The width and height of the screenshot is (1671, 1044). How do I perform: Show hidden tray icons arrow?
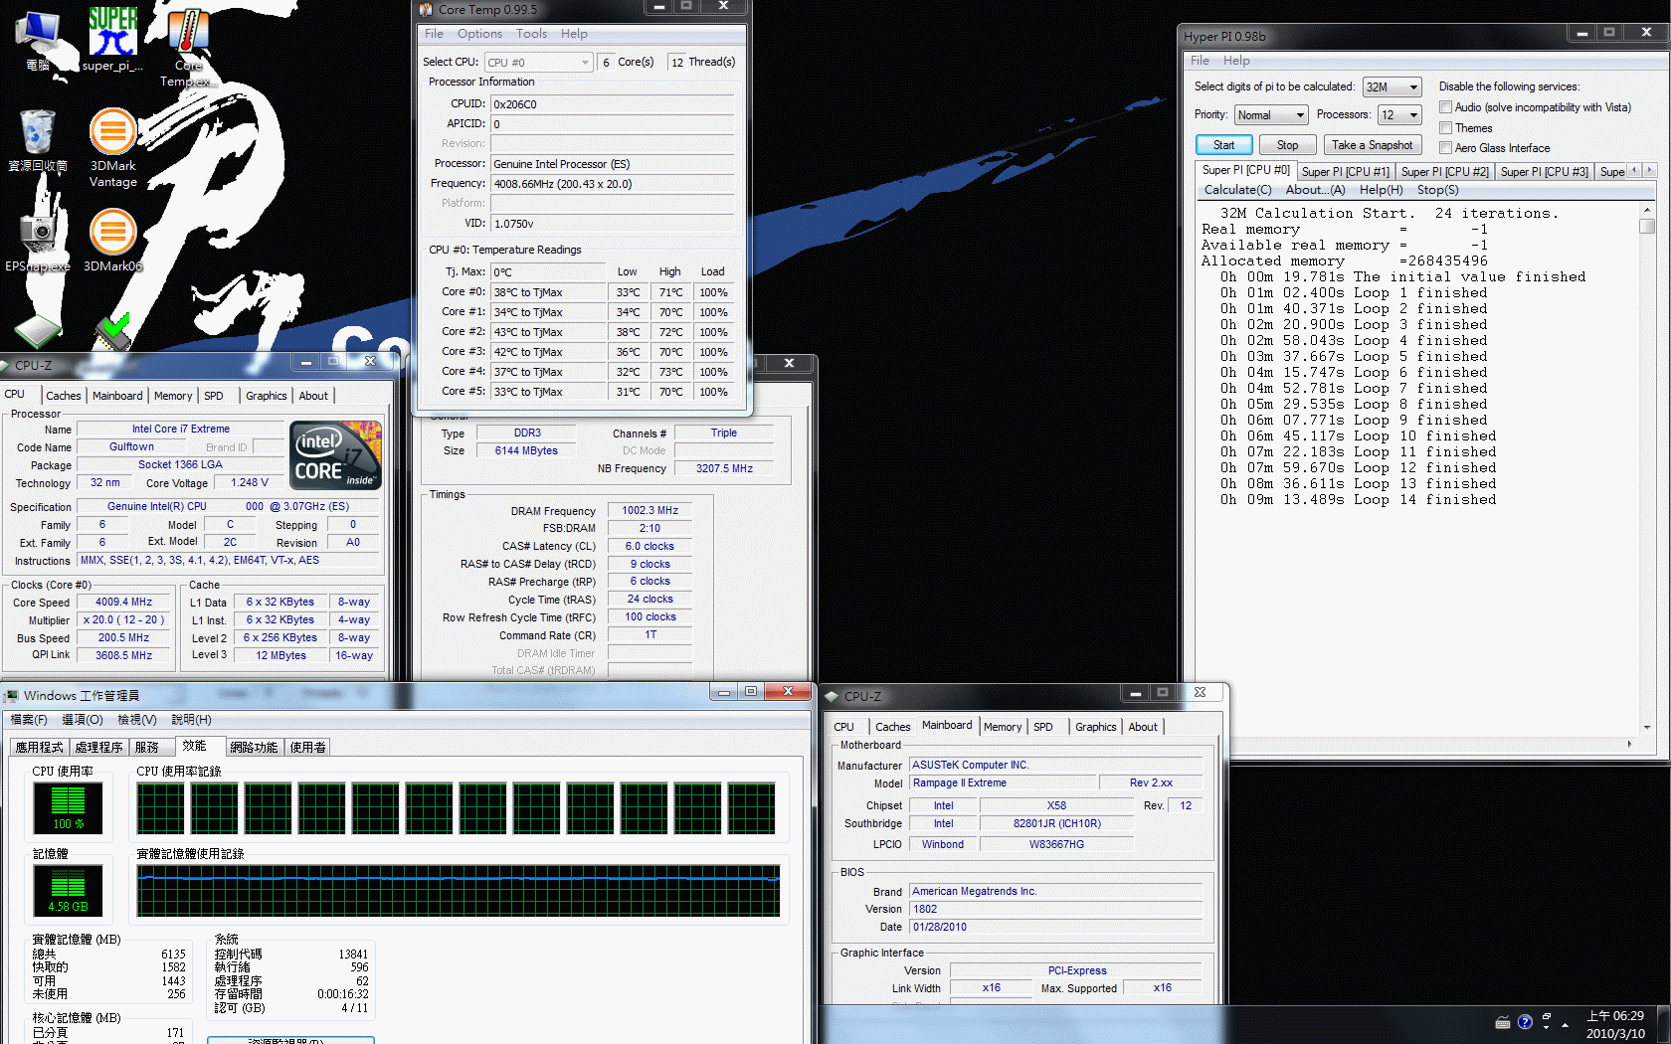click(x=1566, y=1024)
